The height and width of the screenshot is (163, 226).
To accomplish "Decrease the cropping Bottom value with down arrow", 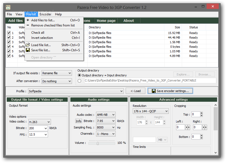I will point(202,138).
